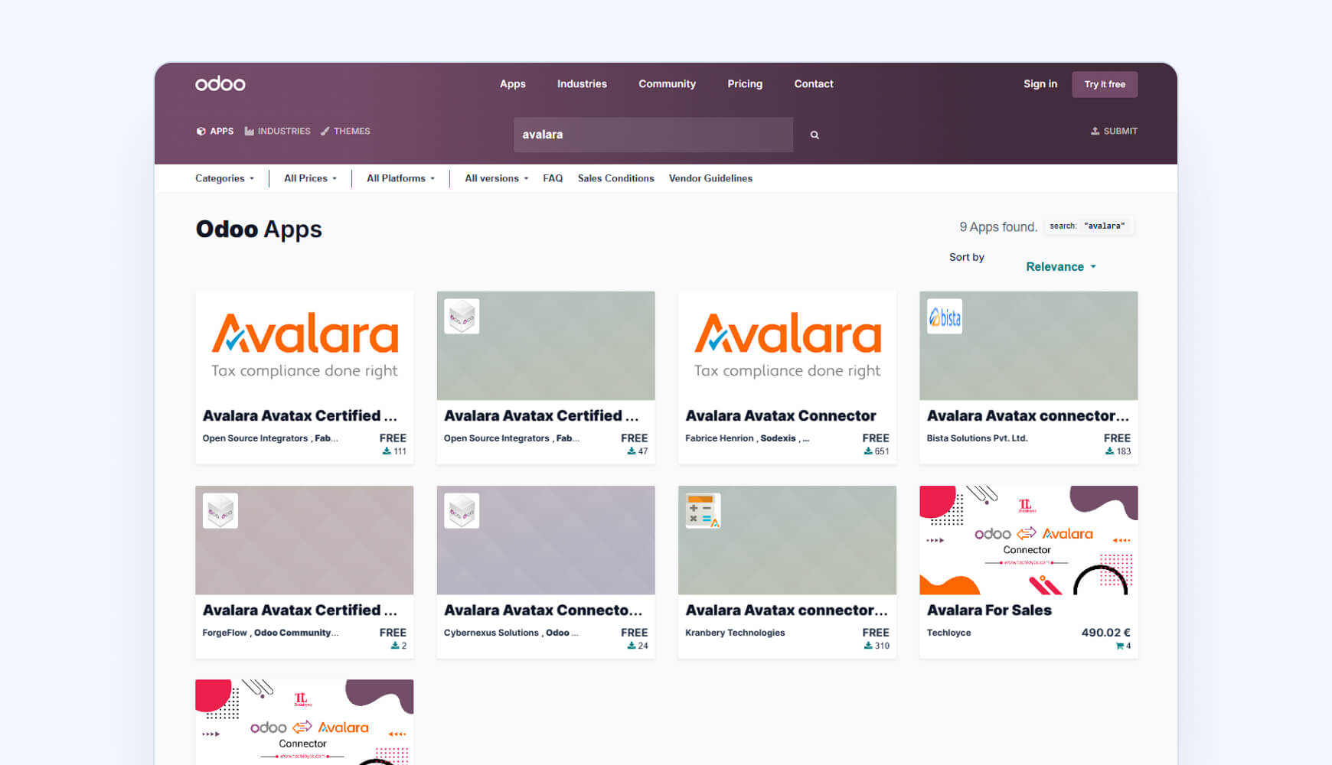
Task: Click the calculator icon on Kranbery card
Action: 703,511
